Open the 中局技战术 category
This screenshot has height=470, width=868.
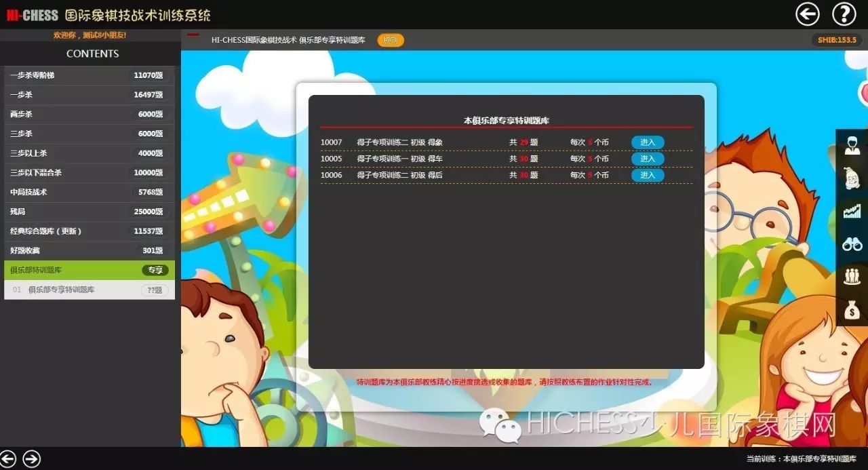90,192
